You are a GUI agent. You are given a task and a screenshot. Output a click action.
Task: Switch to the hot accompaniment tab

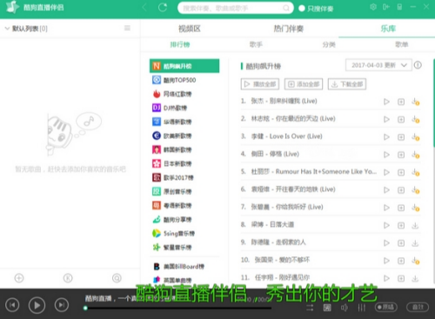pyautogui.click(x=288, y=29)
